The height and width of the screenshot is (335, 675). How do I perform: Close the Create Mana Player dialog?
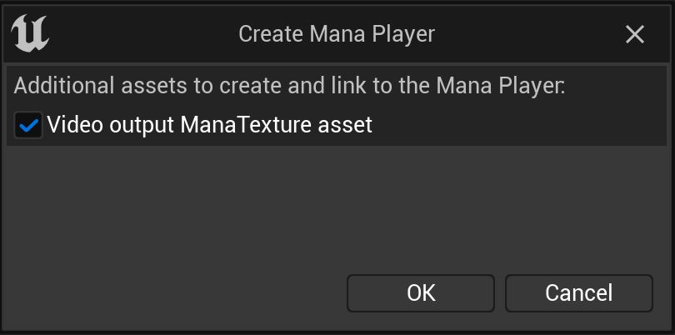[635, 34]
